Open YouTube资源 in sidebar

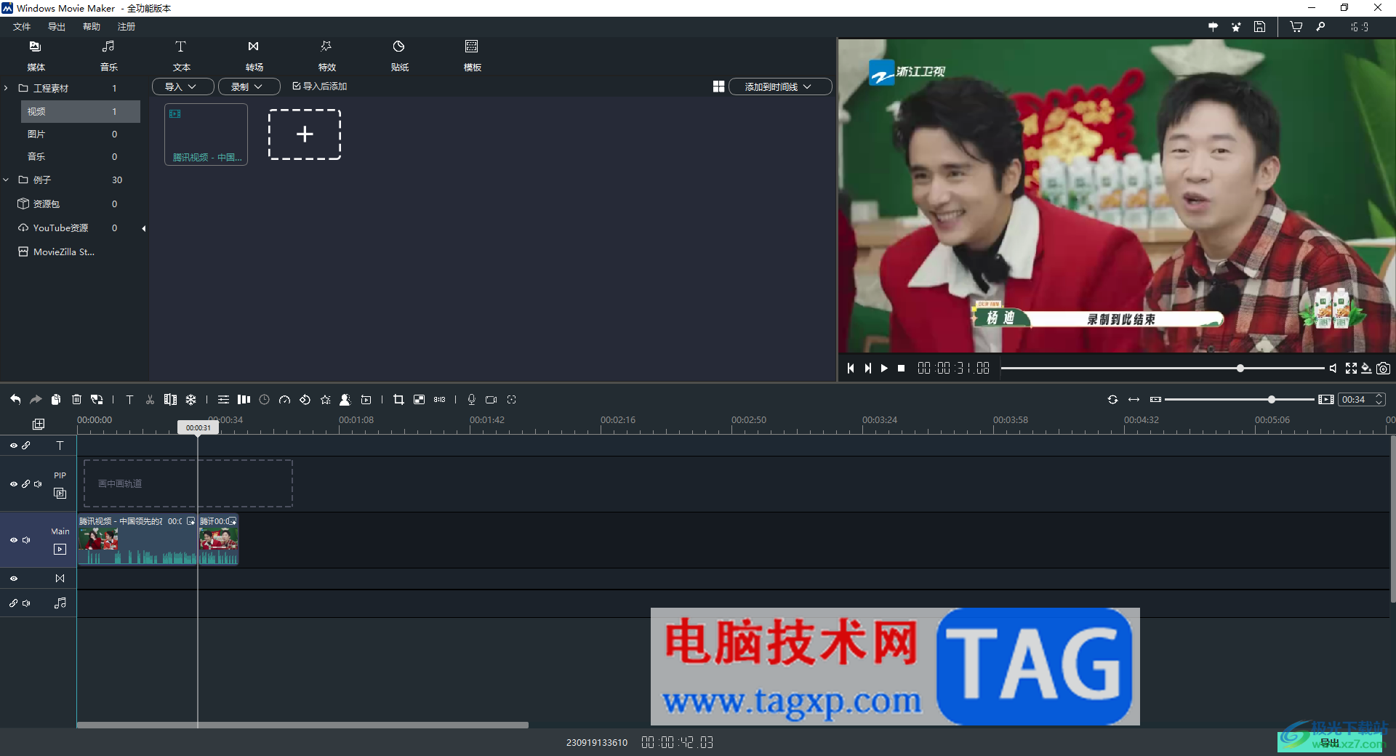pyautogui.click(x=60, y=228)
